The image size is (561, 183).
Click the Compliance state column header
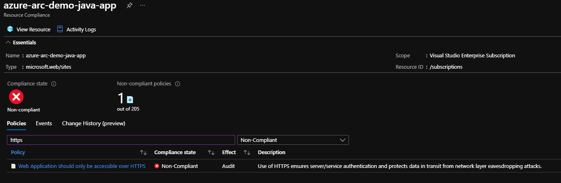tap(175, 152)
